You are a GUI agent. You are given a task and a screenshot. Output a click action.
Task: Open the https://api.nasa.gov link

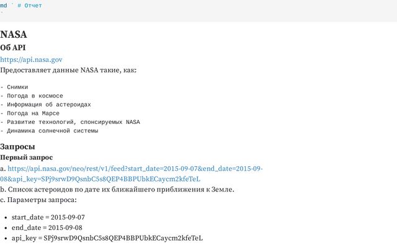click(x=31, y=60)
